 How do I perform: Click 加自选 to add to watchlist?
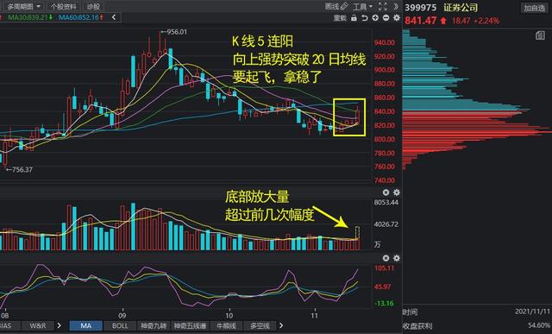point(534,8)
